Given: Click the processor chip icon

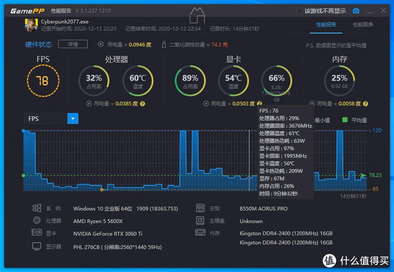Looking at the screenshot, I should [37, 220].
